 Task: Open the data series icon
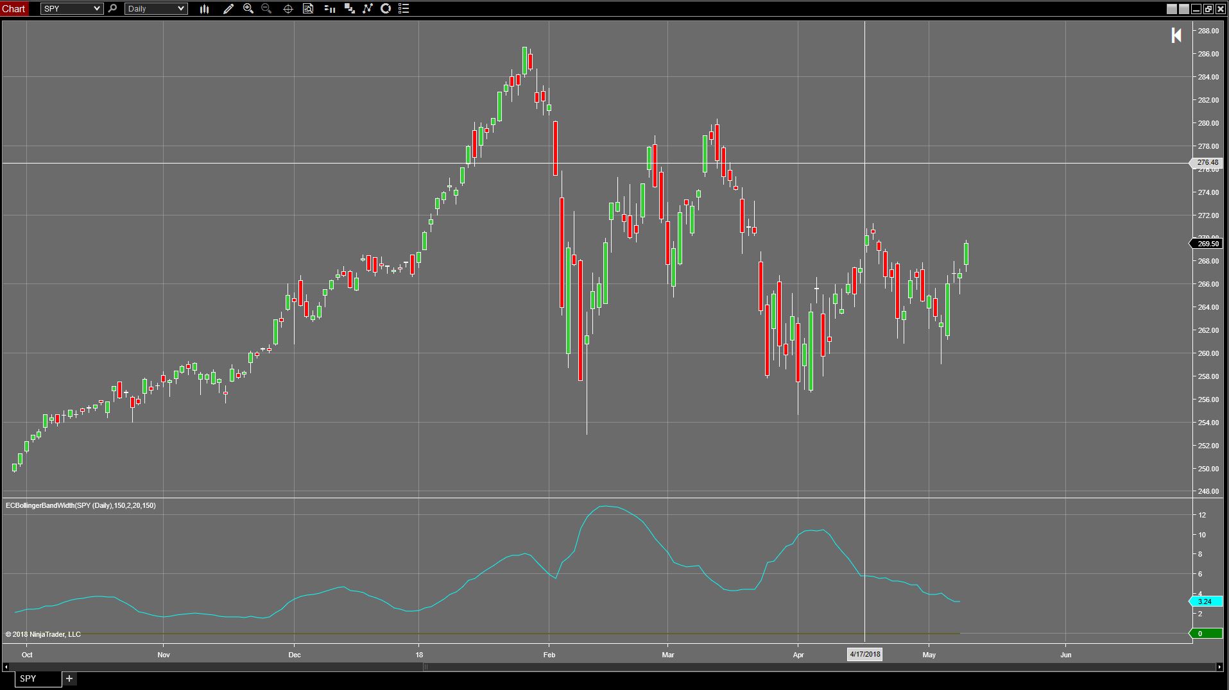[x=350, y=9]
